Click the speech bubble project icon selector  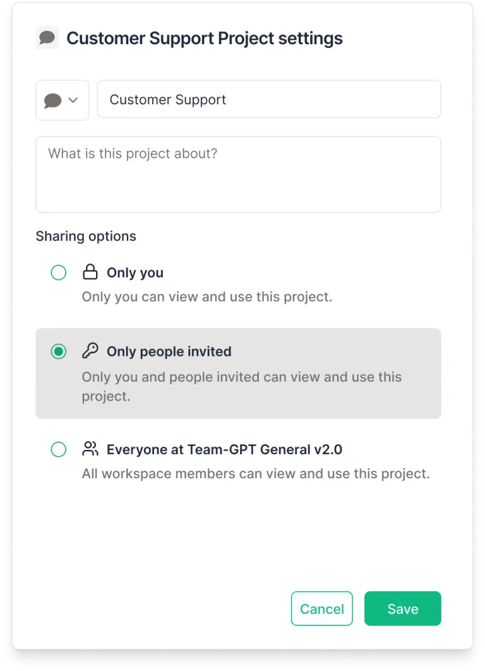point(63,100)
